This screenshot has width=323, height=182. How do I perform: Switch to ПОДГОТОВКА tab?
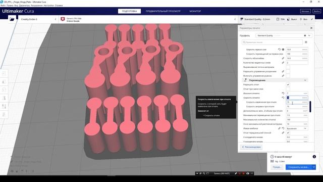(129, 11)
